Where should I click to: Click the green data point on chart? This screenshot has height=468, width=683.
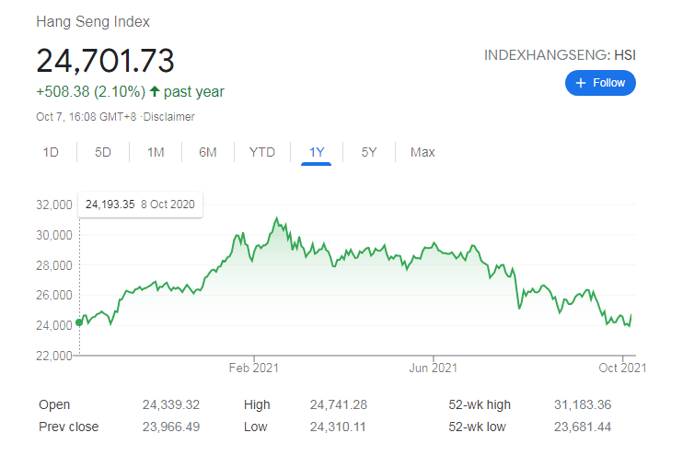pyautogui.click(x=79, y=322)
